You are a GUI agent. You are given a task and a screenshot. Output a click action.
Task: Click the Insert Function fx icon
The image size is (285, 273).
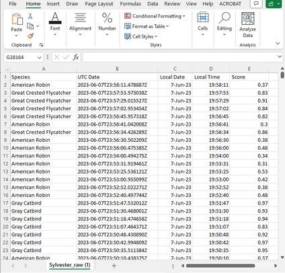tap(76, 57)
